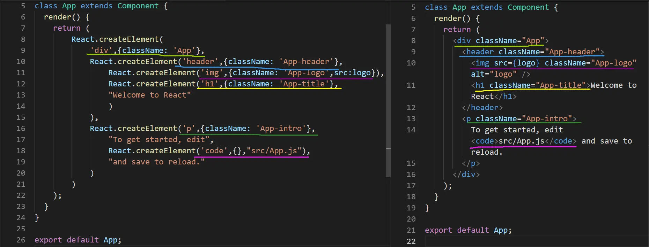Click line number 14 in right editor
Image resolution: width=649 pixels, height=247 pixels.
coord(411,130)
